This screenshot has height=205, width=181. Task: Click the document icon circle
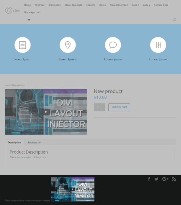coord(23,45)
